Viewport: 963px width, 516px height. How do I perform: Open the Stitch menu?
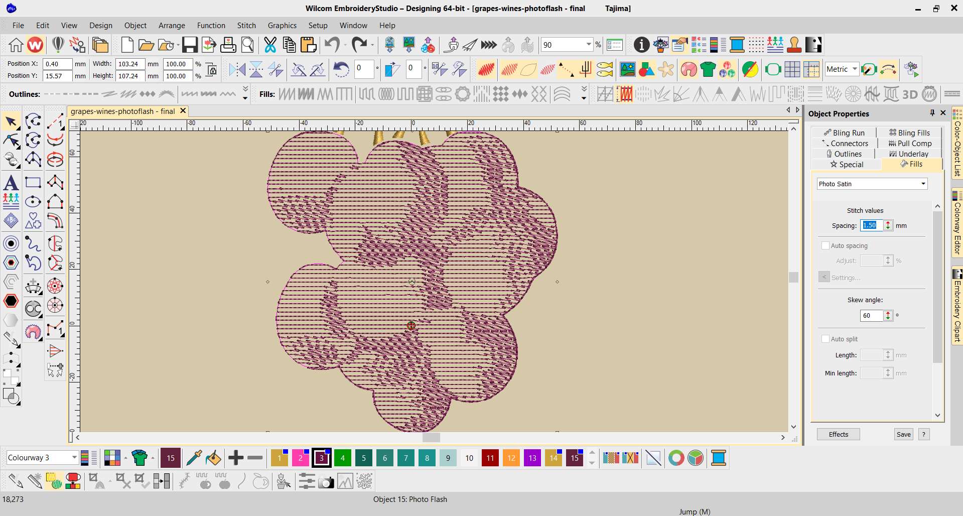click(x=246, y=26)
